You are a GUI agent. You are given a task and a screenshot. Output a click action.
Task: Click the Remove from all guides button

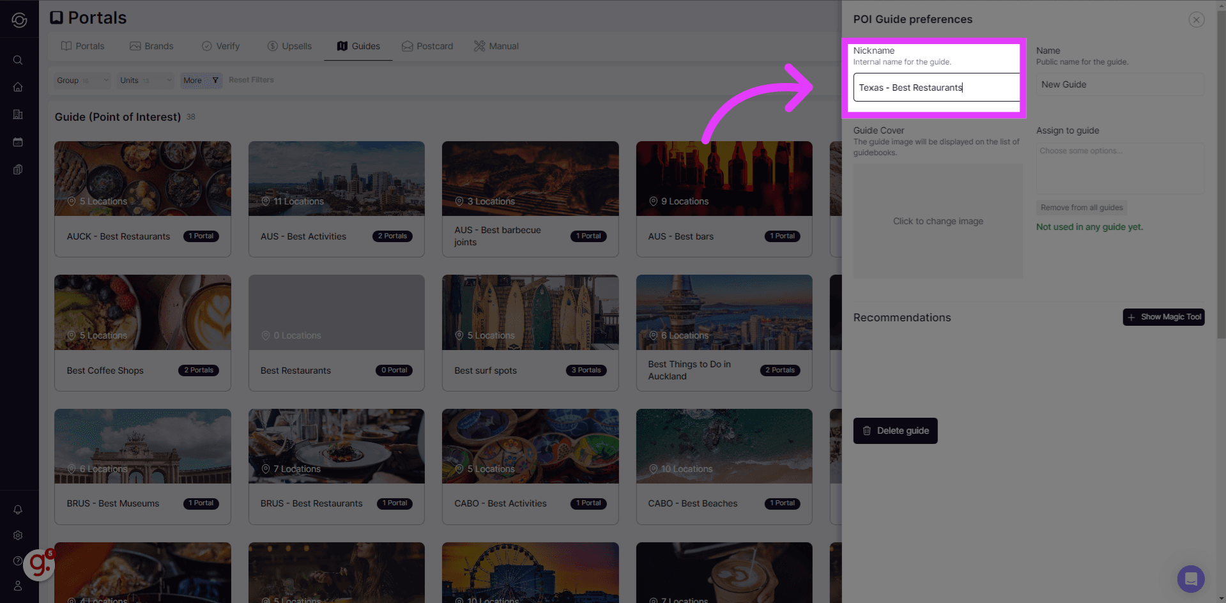point(1081,208)
